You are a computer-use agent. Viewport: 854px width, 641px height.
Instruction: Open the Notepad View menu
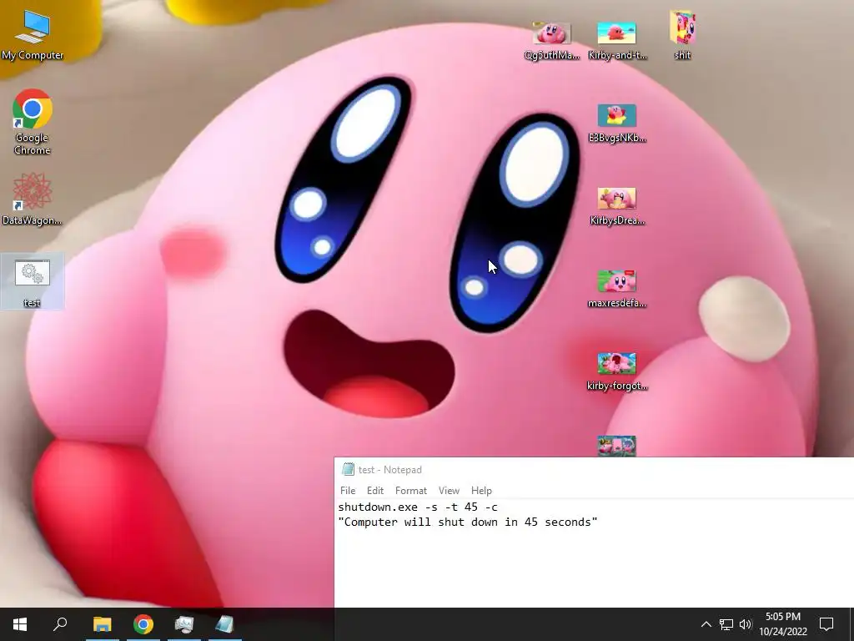[x=449, y=491]
